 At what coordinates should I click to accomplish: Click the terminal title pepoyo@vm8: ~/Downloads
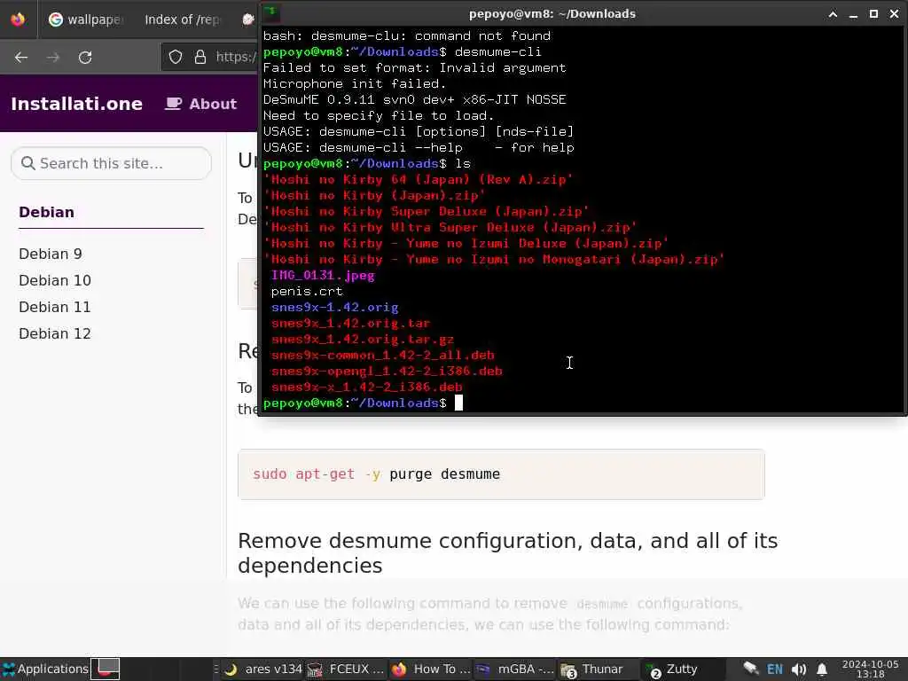click(x=552, y=14)
